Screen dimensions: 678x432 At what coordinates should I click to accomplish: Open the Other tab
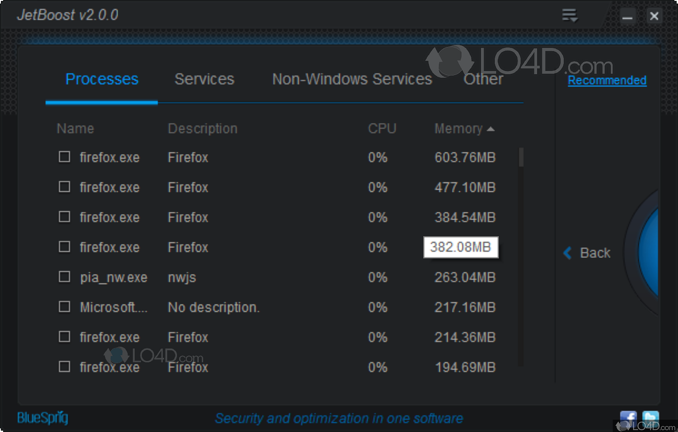click(x=483, y=79)
